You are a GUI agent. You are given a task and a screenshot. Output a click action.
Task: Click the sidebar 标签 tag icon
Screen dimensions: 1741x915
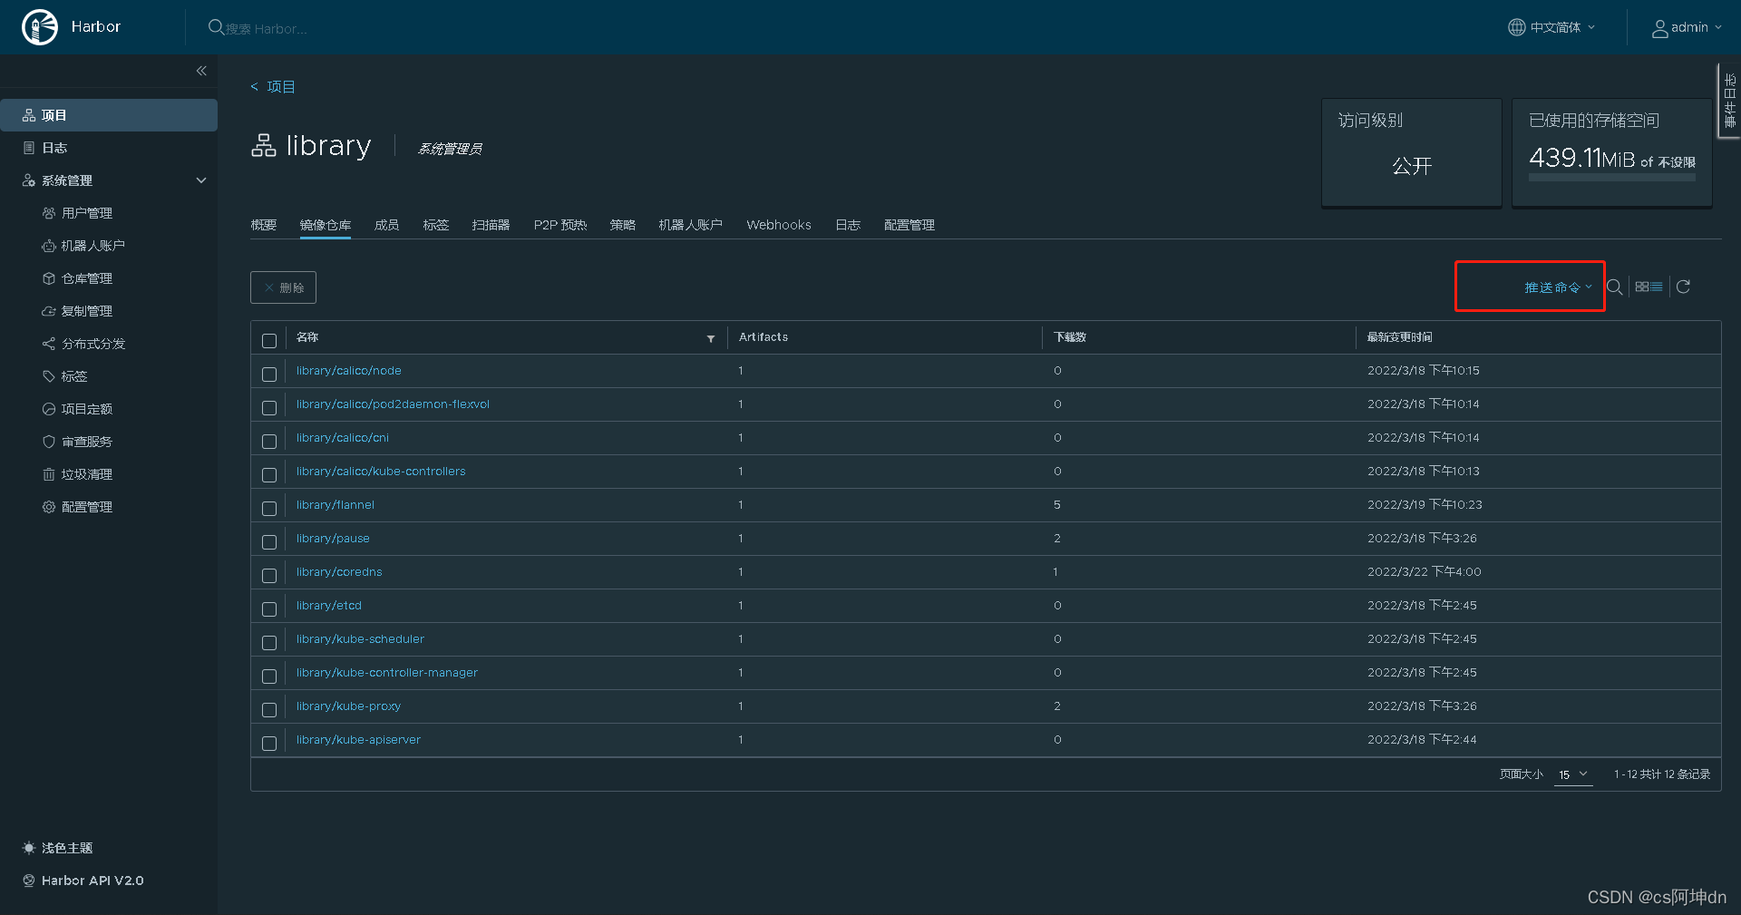click(49, 376)
